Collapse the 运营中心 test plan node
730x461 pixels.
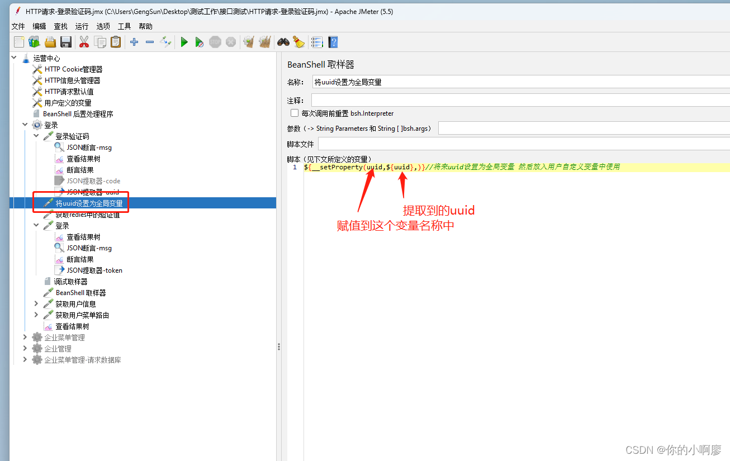(x=14, y=58)
